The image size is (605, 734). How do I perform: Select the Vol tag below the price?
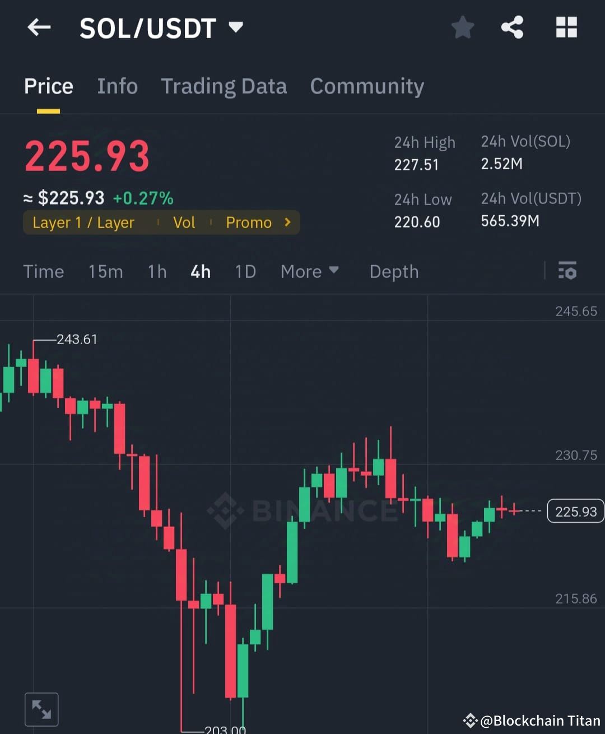[184, 222]
